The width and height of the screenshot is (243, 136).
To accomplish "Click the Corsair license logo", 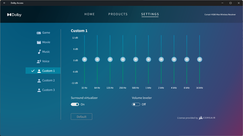I will tap(207, 118).
